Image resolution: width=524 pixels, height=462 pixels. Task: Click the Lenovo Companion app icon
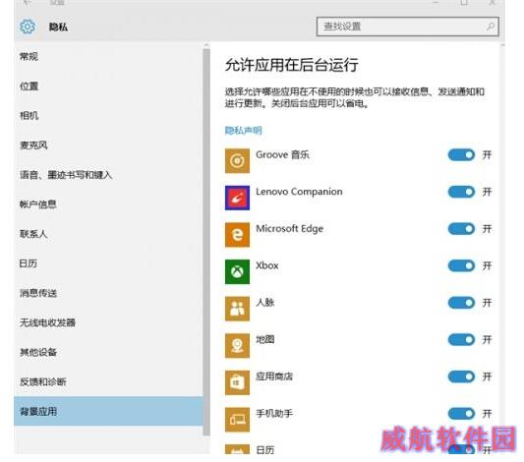(x=237, y=198)
